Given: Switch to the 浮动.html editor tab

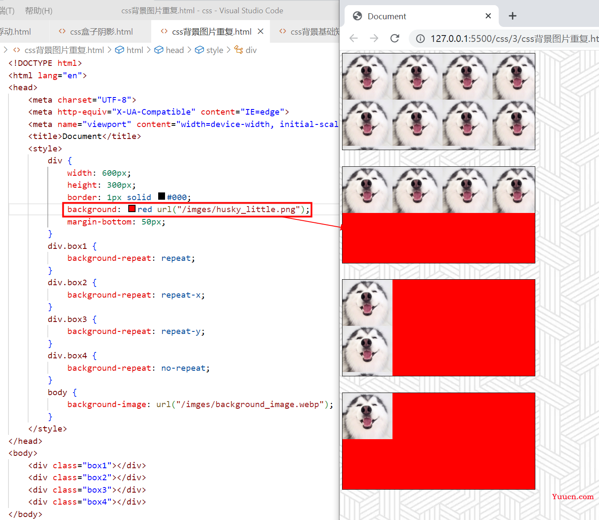Looking at the screenshot, I should (15, 32).
